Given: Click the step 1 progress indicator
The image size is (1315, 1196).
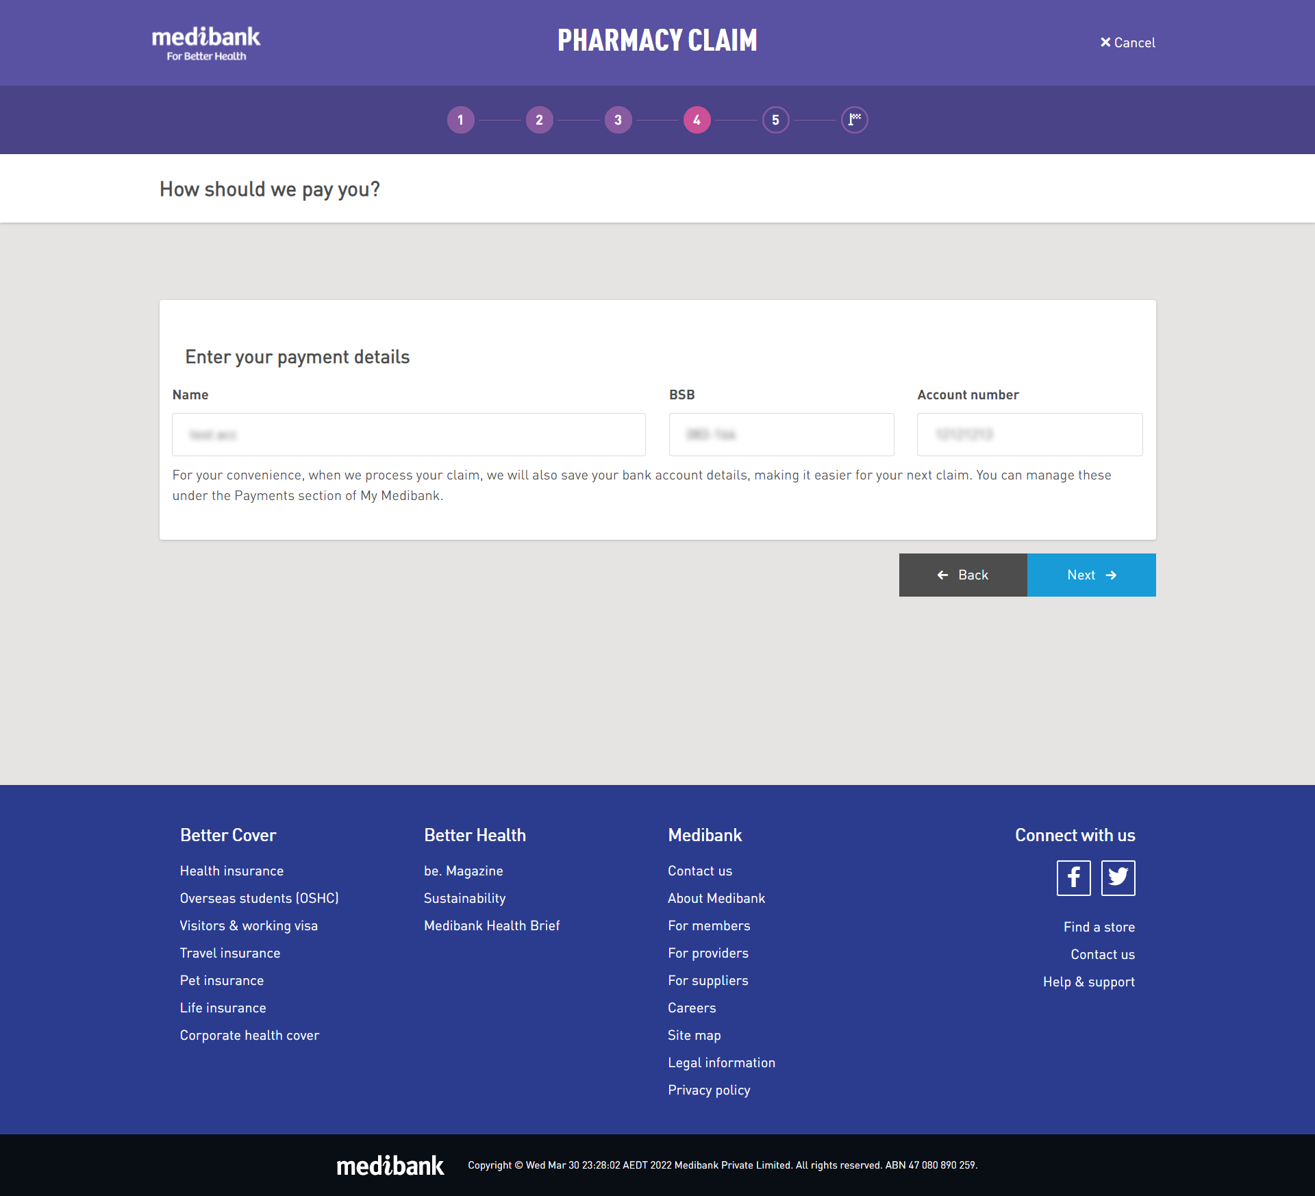Looking at the screenshot, I should [460, 119].
